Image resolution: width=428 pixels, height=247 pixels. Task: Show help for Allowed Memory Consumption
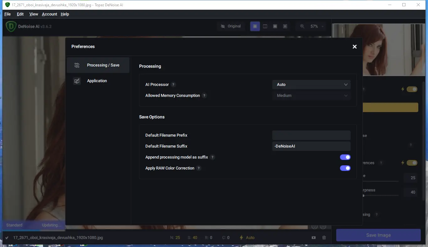point(204,95)
